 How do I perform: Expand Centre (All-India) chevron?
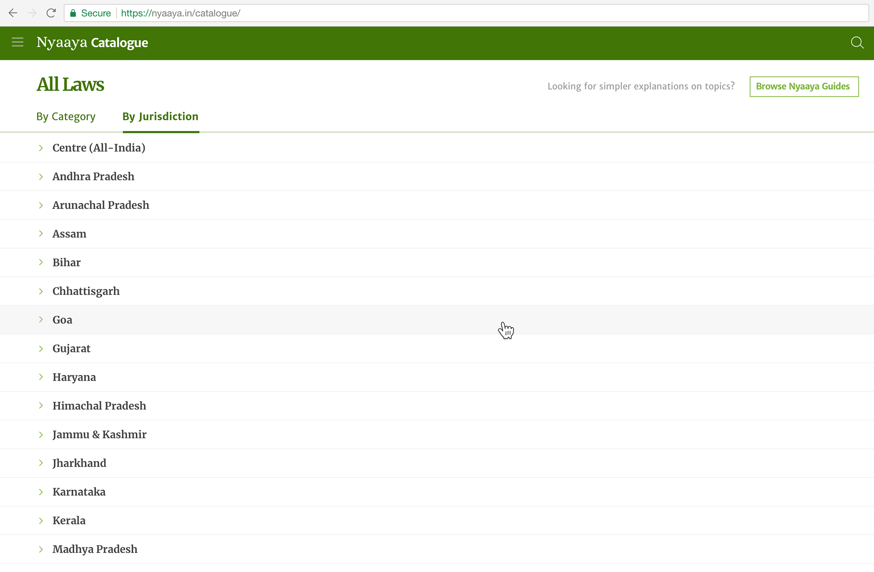coord(41,148)
